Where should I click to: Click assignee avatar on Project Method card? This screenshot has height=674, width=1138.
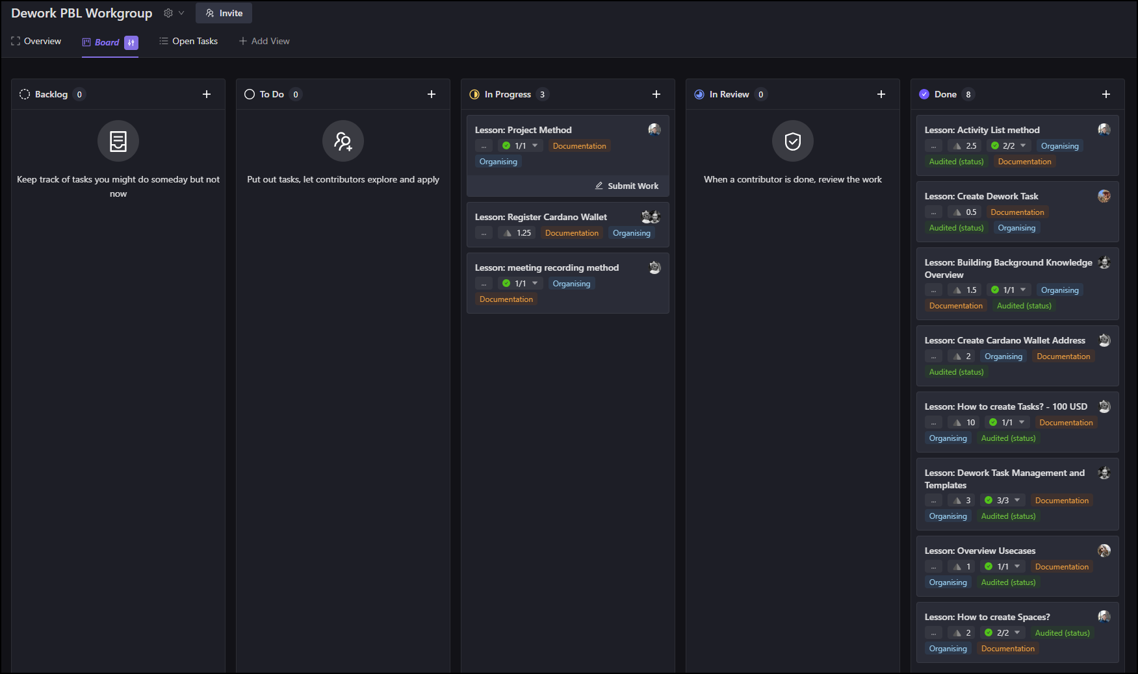coord(654,129)
